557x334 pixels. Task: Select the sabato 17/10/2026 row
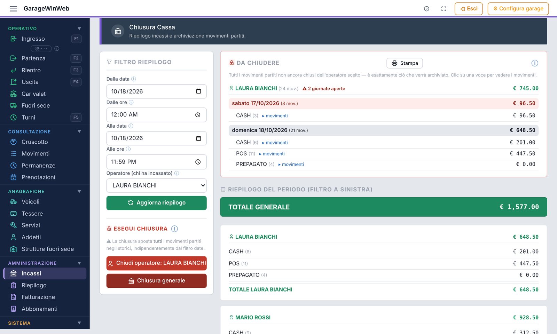(384, 103)
